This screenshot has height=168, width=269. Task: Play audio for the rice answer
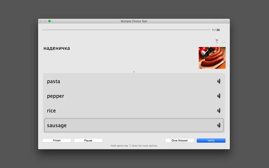(x=219, y=111)
